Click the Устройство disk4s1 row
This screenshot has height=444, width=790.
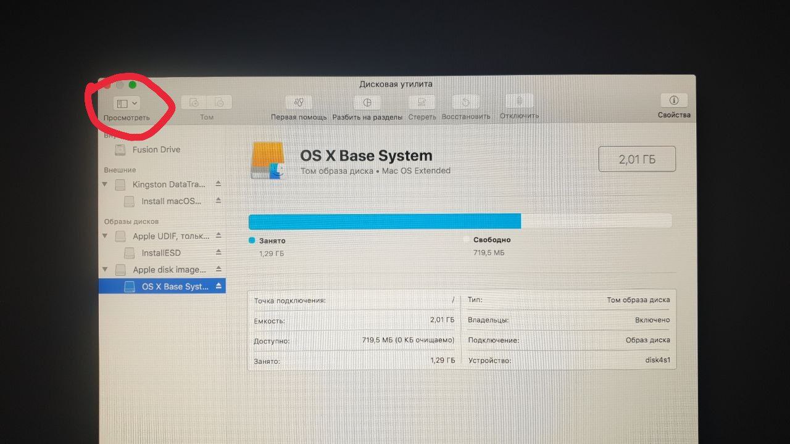click(568, 360)
